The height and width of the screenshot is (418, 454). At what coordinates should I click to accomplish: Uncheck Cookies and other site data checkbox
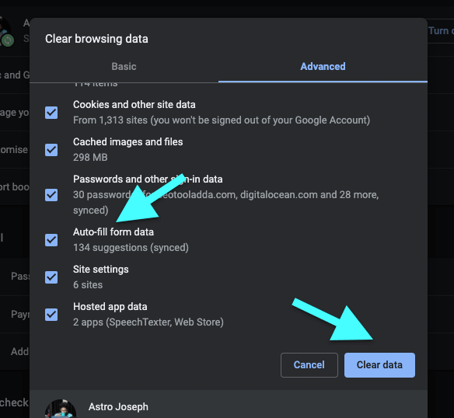point(51,113)
